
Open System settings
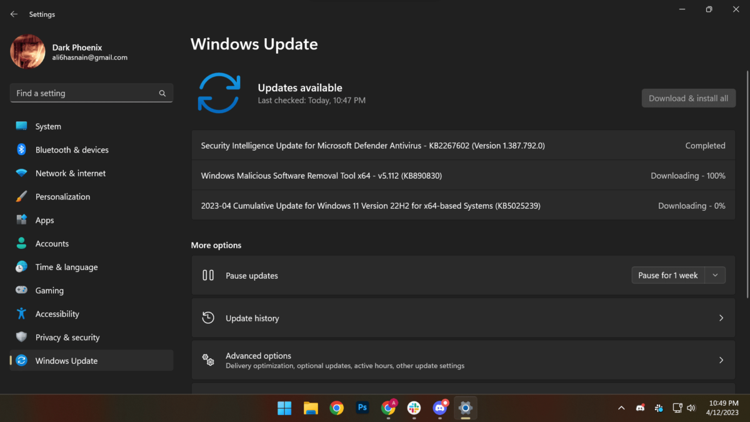tap(91, 126)
